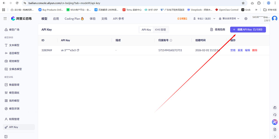Copy the sk-3****e2e3 API key
The image size is (279, 139).
coord(78,50)
